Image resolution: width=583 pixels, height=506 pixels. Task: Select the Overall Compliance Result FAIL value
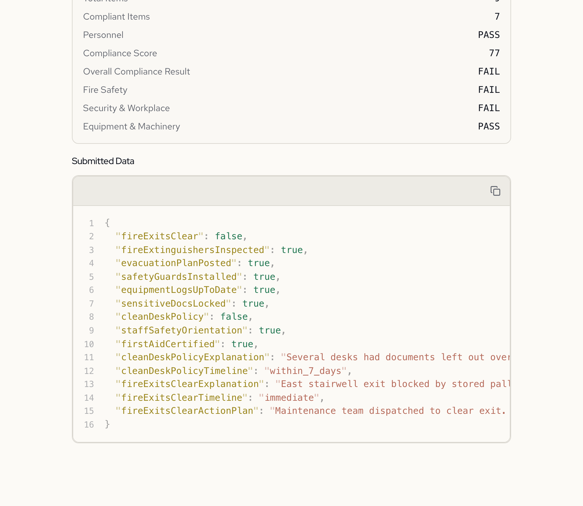pyautogui.click(x=489, y=72)
